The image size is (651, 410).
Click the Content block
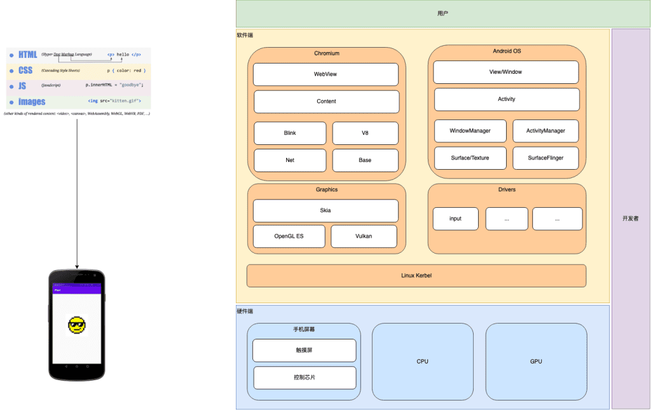point(326,102)
